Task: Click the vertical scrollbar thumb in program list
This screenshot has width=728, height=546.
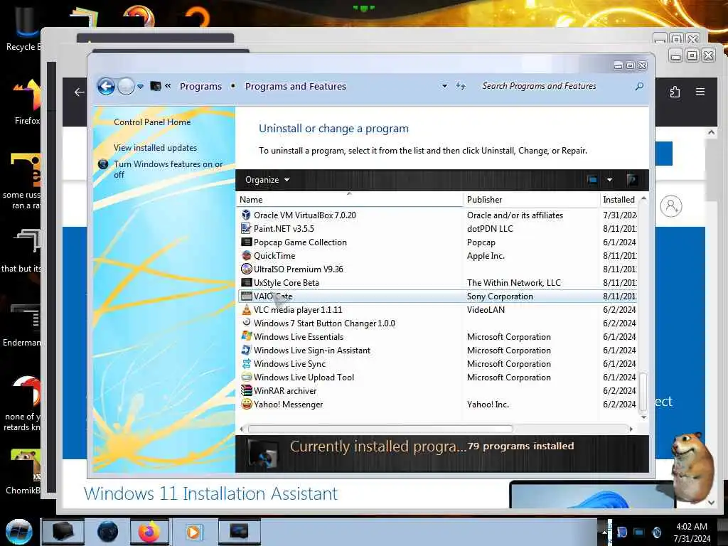Action: [643, 392]
